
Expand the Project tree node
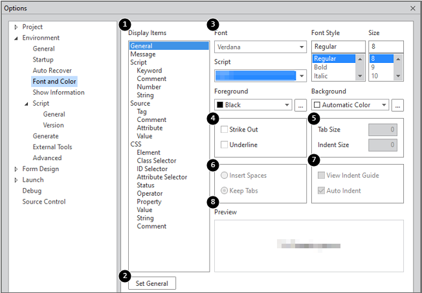[16, 27]
